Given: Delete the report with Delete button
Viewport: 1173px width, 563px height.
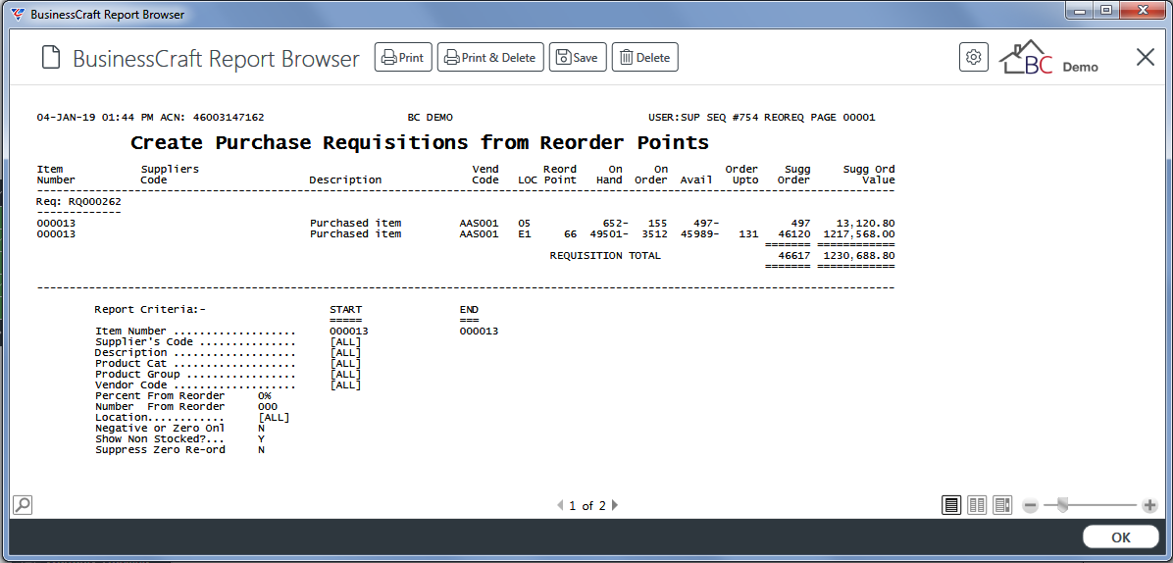Looking at the screenshot, I should 644,58.
